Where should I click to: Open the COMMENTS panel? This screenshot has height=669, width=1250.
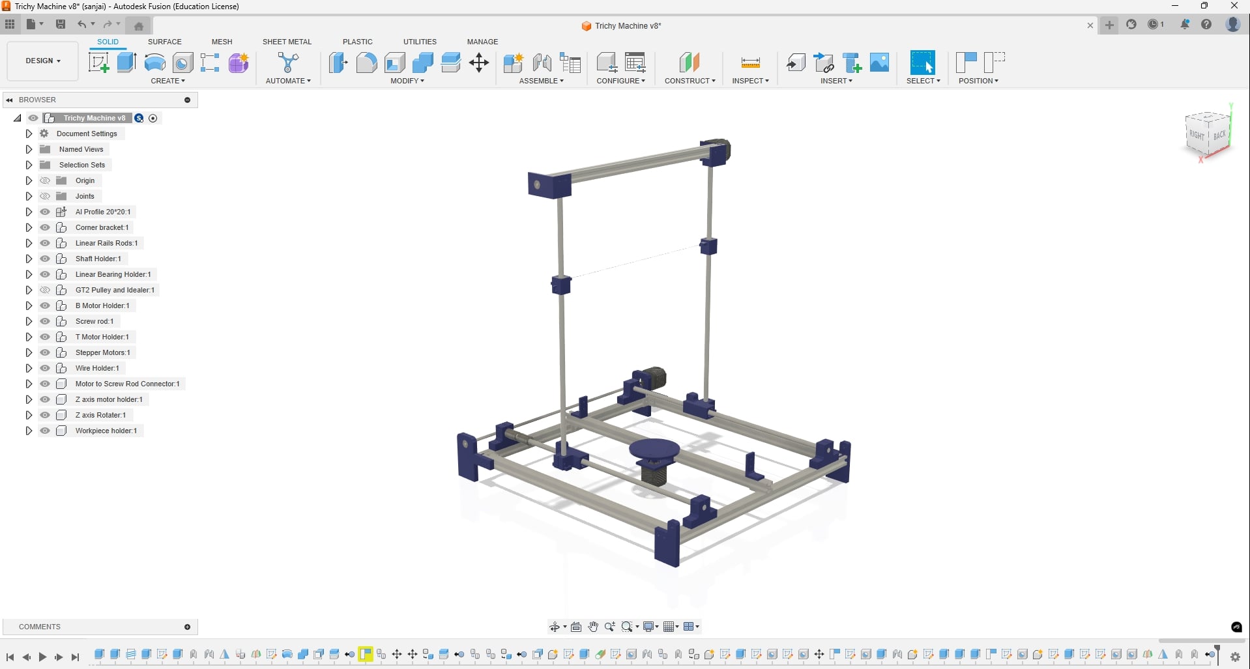tap(187, 627)
